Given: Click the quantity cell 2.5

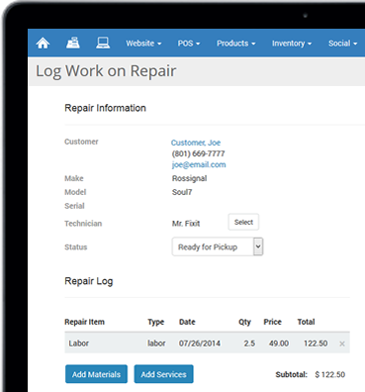Looking at the screenshot, I should [249, 343].
